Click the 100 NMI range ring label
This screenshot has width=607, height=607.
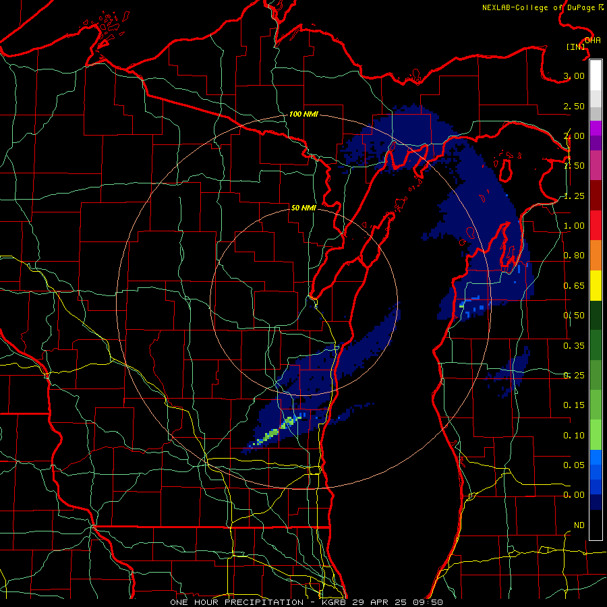(303, 114)
